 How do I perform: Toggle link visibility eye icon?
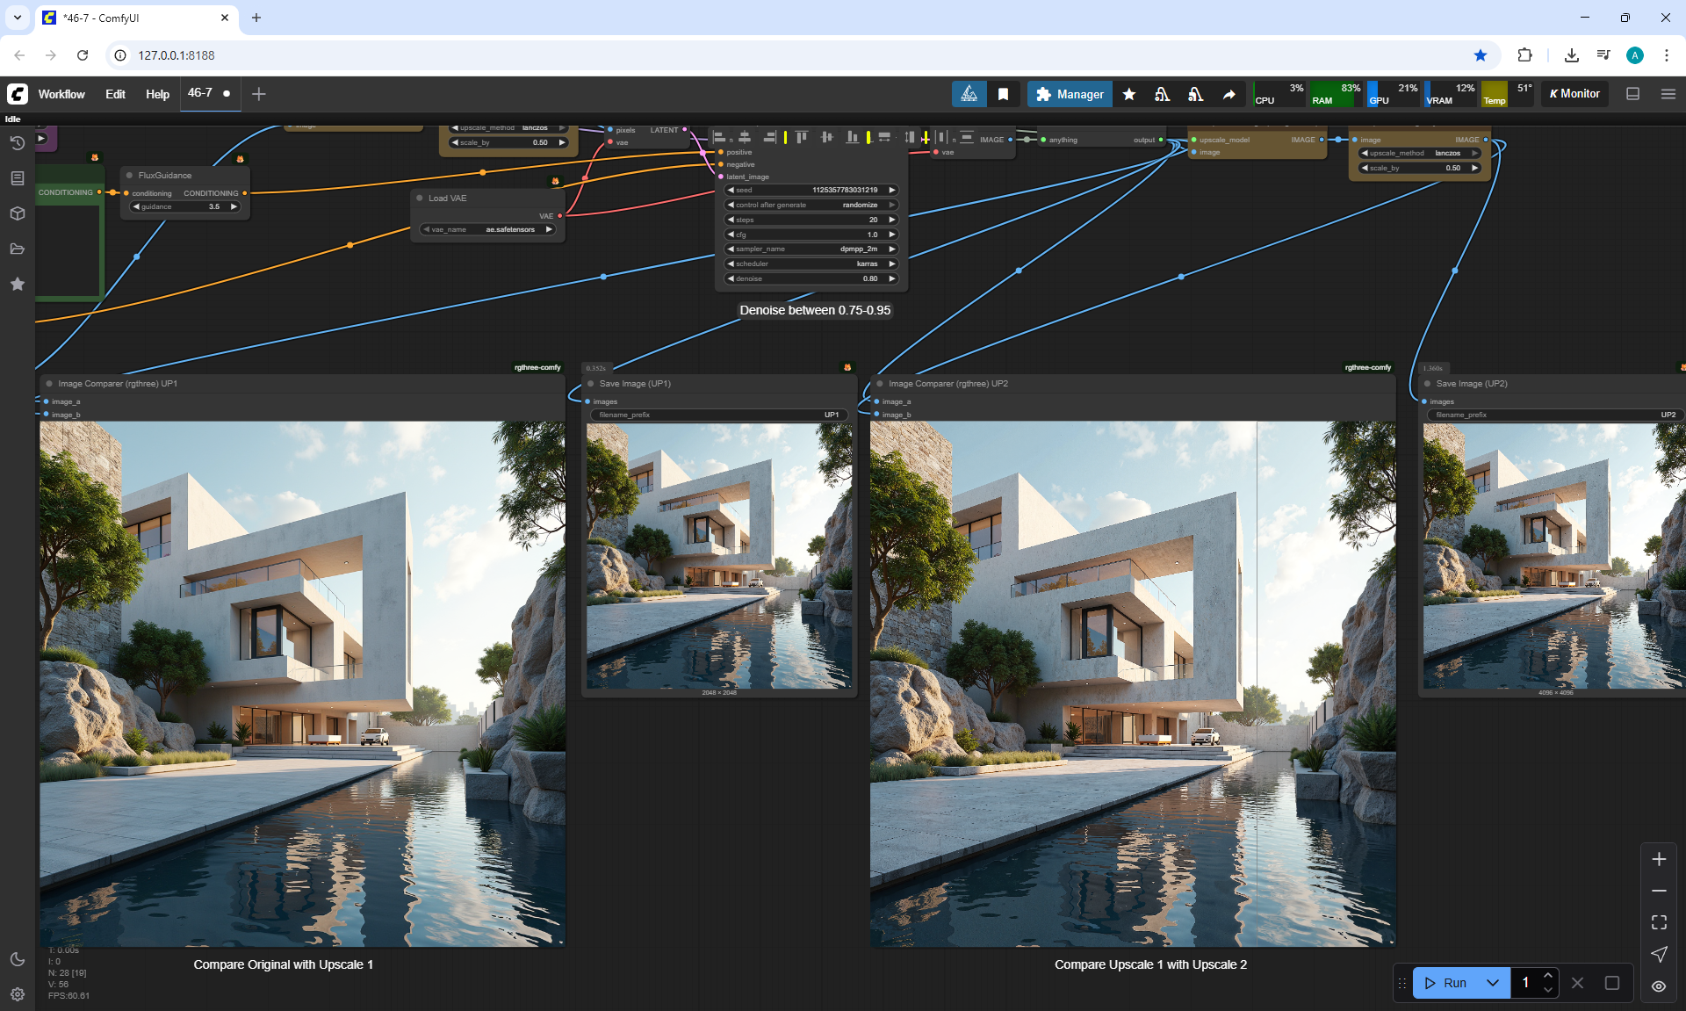point(1659,986)
